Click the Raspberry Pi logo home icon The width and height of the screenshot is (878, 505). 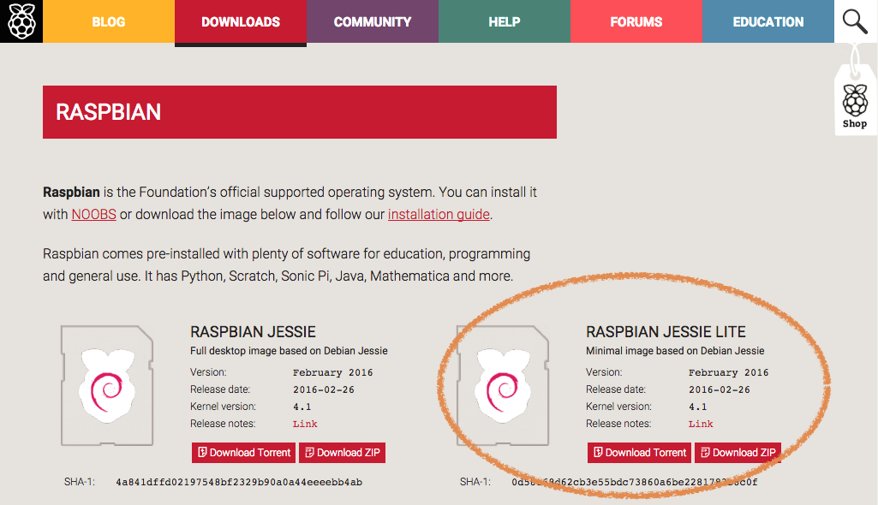(21, 21)
